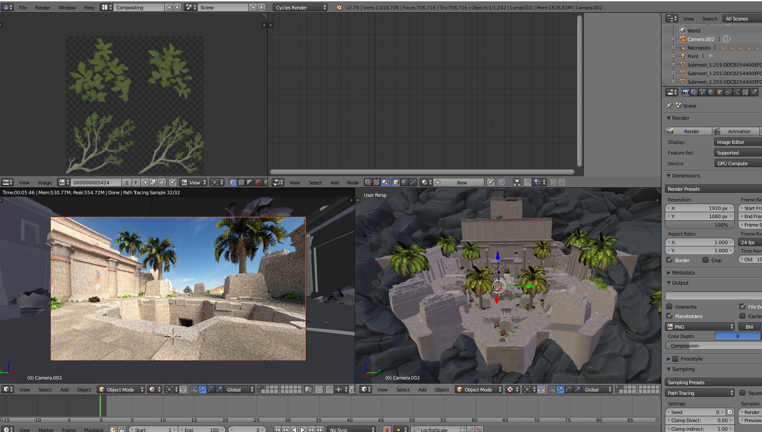
Task: Collapse the Dimensions panel
Action: coord(685,175)
